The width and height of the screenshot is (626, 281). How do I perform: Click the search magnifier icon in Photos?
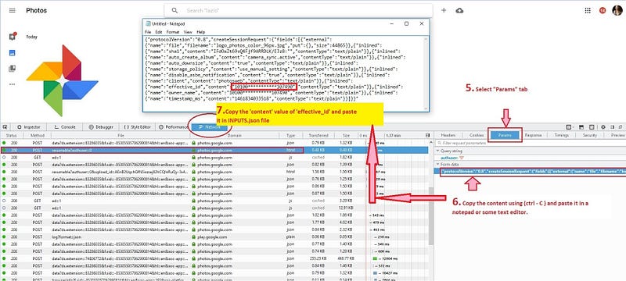(x=174, y=10)
